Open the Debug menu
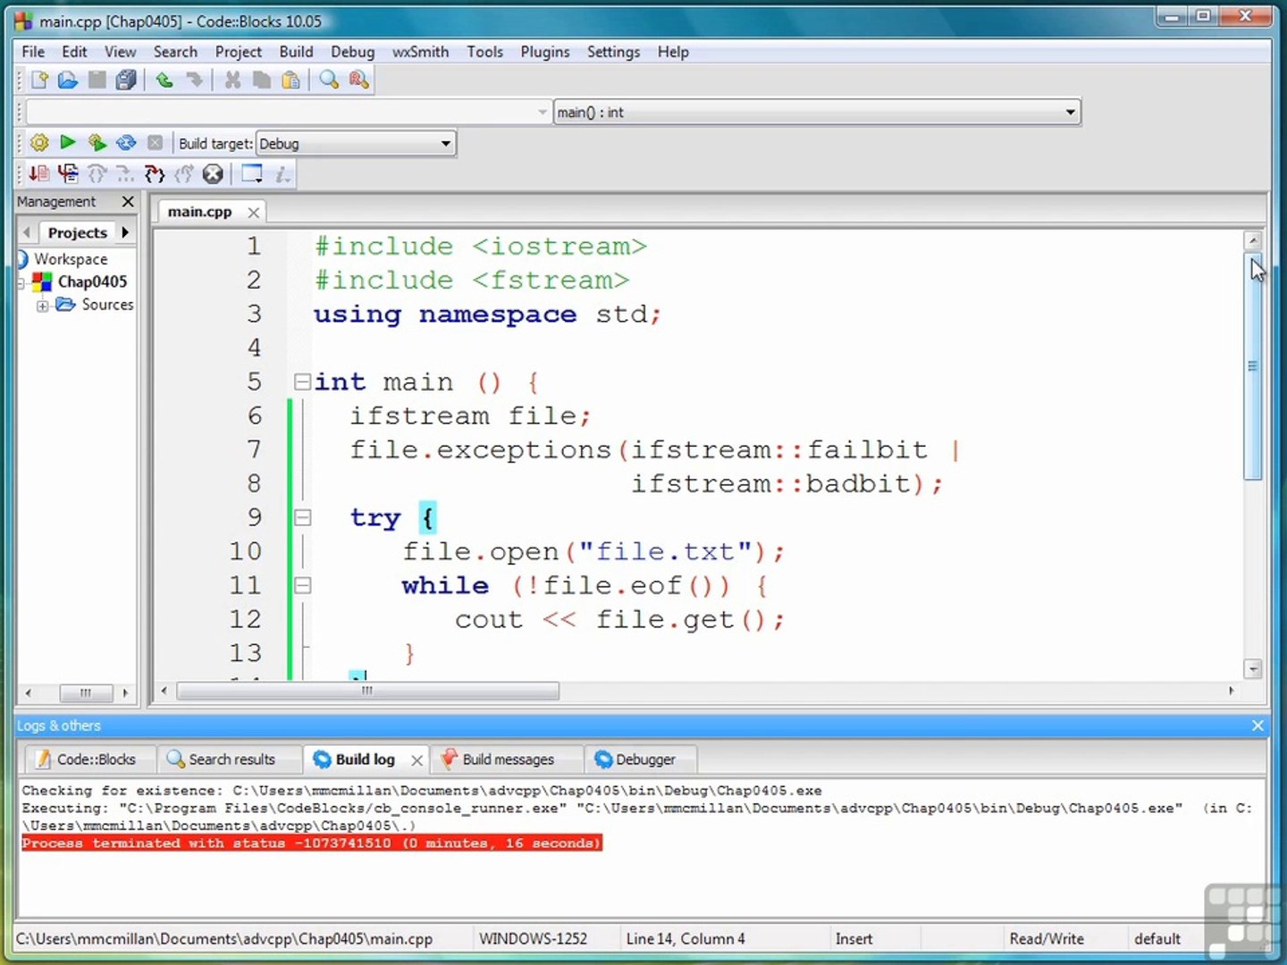 [352, 52]
